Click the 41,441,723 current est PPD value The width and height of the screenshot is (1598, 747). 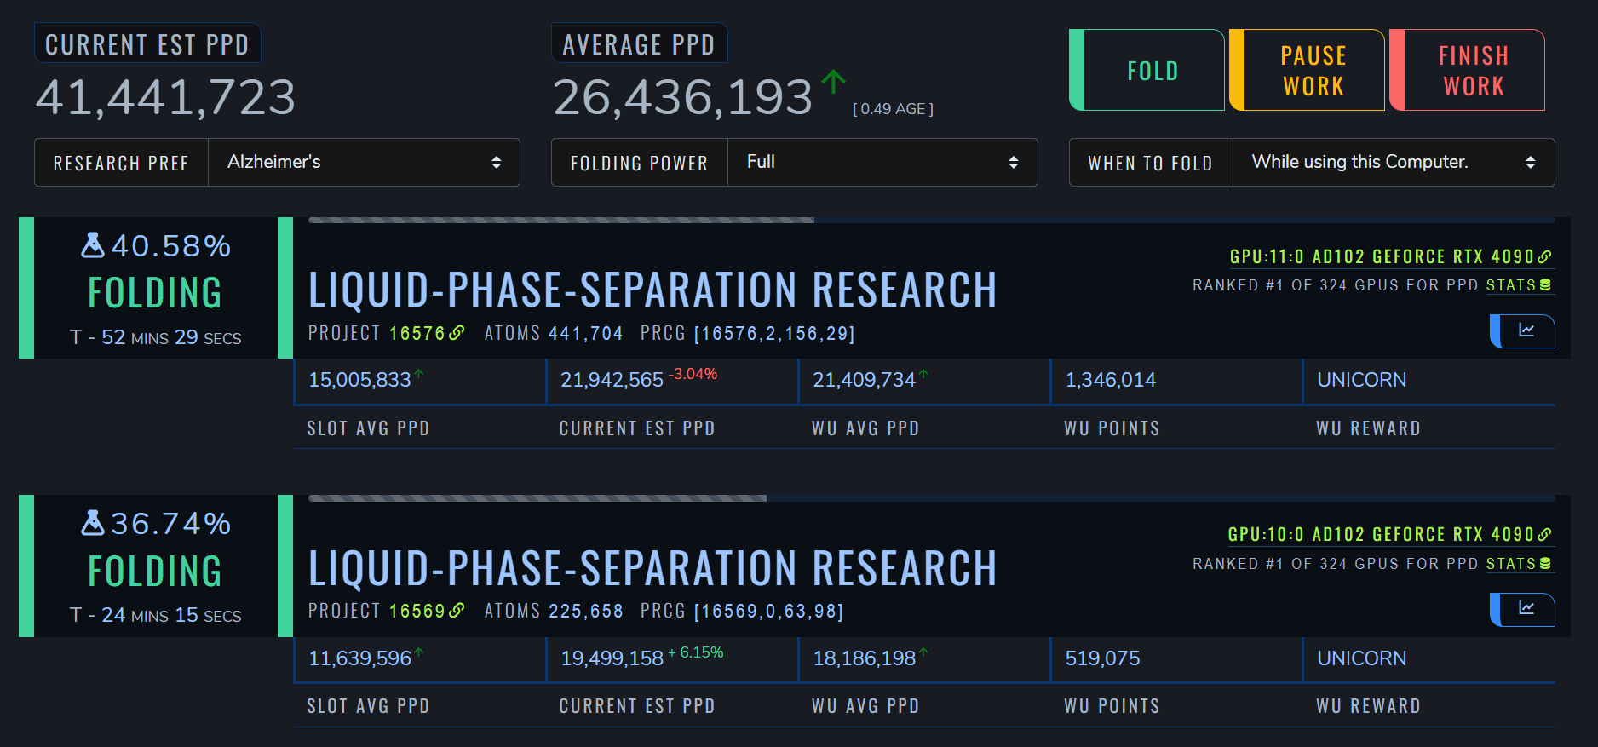(165, 97)
